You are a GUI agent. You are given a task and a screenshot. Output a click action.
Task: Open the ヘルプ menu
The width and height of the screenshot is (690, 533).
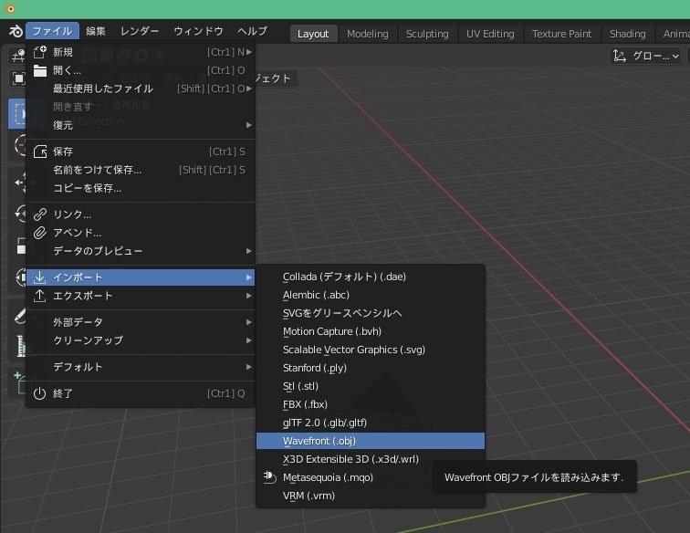pyautogui.click(x=253, y=31)
